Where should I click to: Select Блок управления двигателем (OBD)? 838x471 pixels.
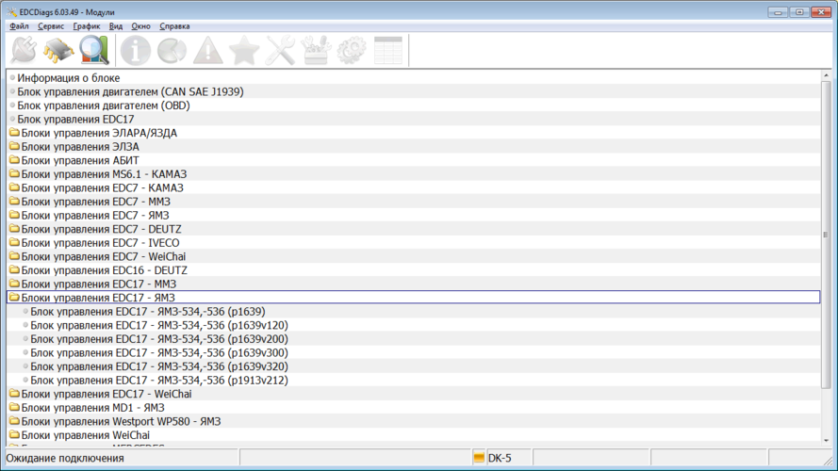pos(413,106)
